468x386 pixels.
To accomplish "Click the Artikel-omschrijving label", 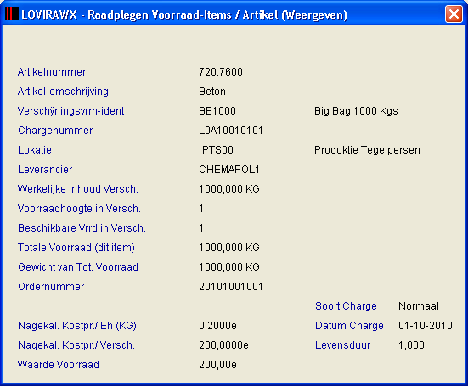I will (63, 92).
